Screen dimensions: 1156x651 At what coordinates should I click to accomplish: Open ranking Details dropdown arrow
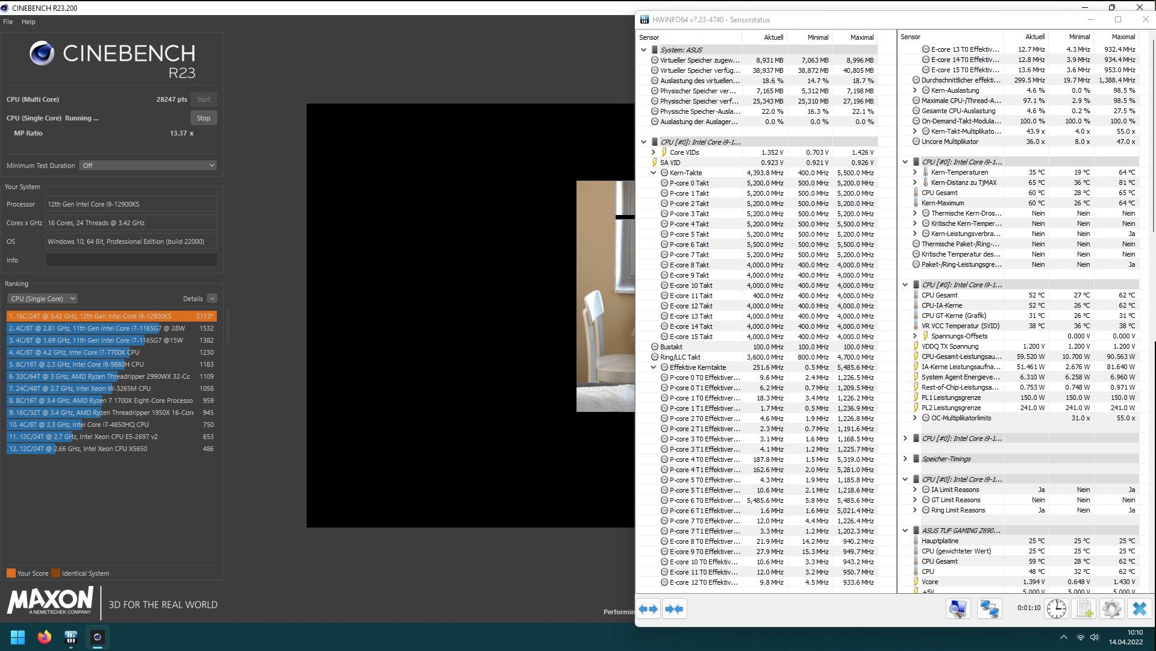pos(211,299)
